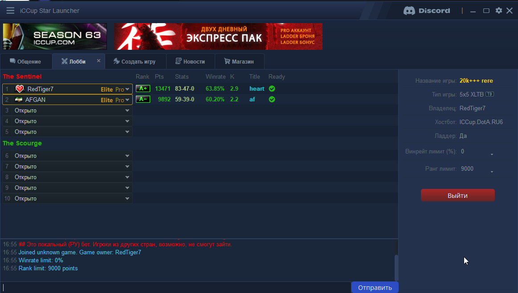Click the chat bubble icon on Общение tab

pos(12,61)
